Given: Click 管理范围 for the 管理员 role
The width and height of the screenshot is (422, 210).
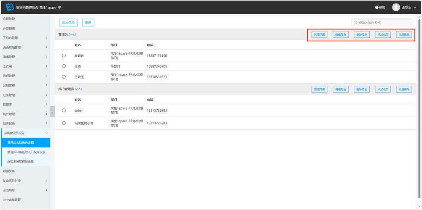Looking at the screenshot, I should (x=320, y=34).
